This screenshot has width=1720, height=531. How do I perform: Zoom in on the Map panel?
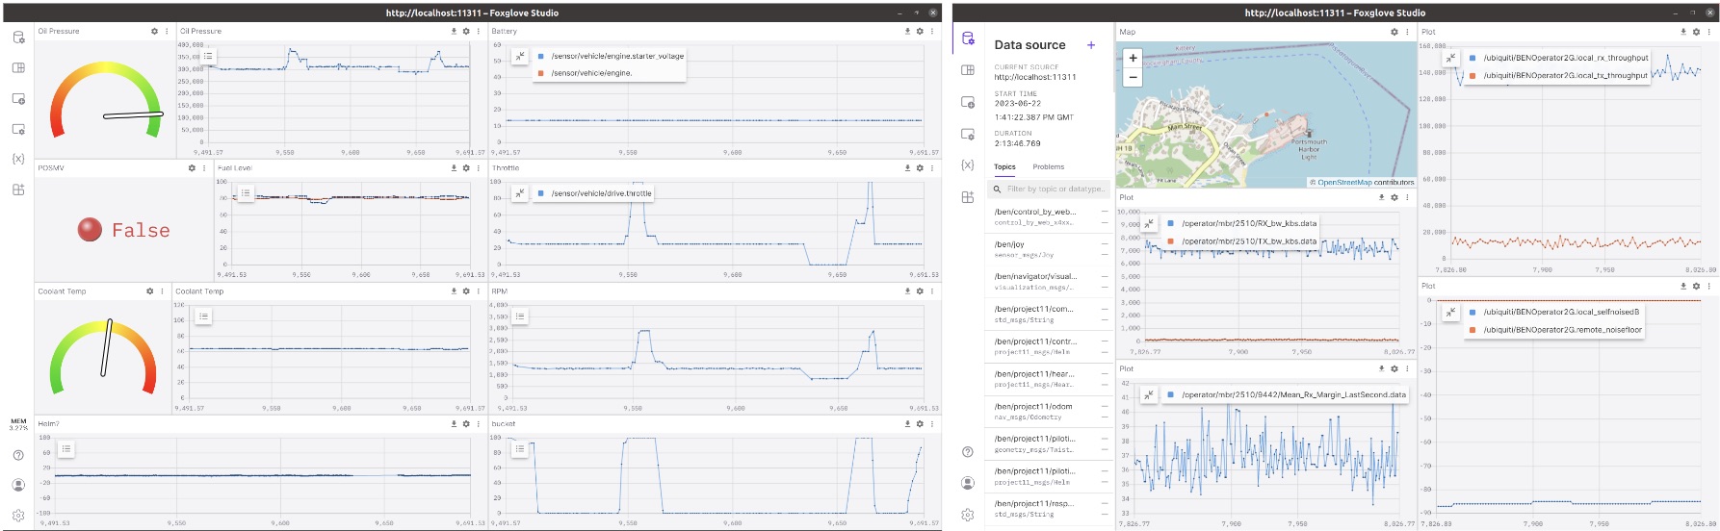[1133, 59]
